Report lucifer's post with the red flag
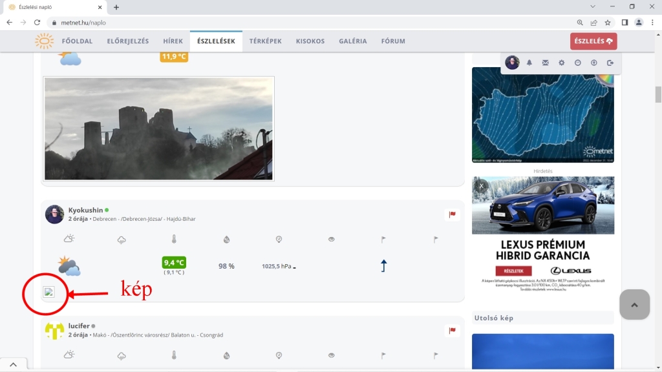 point(453,331)
